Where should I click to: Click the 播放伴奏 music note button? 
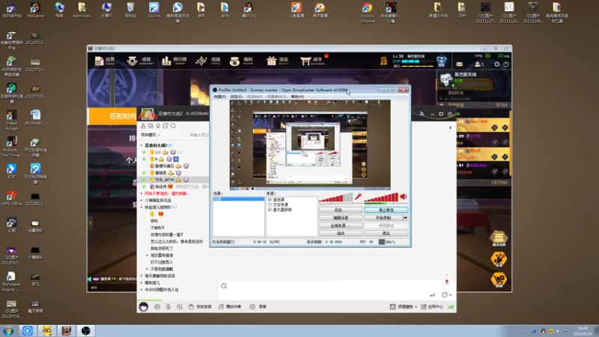tap(230, 306)
